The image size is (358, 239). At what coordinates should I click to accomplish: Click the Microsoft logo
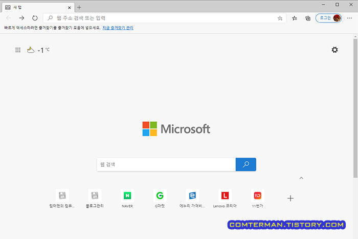[x=176, y=129]
